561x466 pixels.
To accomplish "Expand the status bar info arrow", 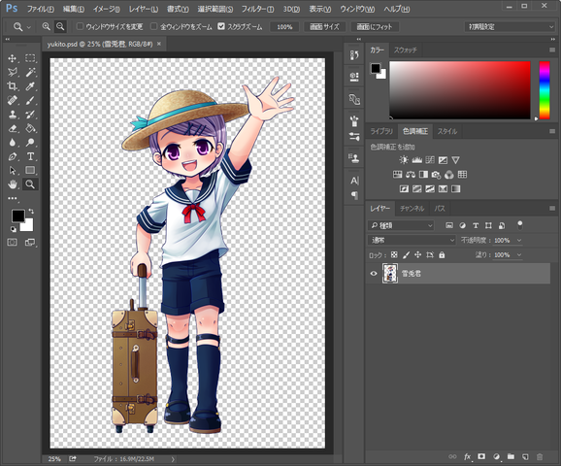I will pyautogui.click(x=173, y=459).
